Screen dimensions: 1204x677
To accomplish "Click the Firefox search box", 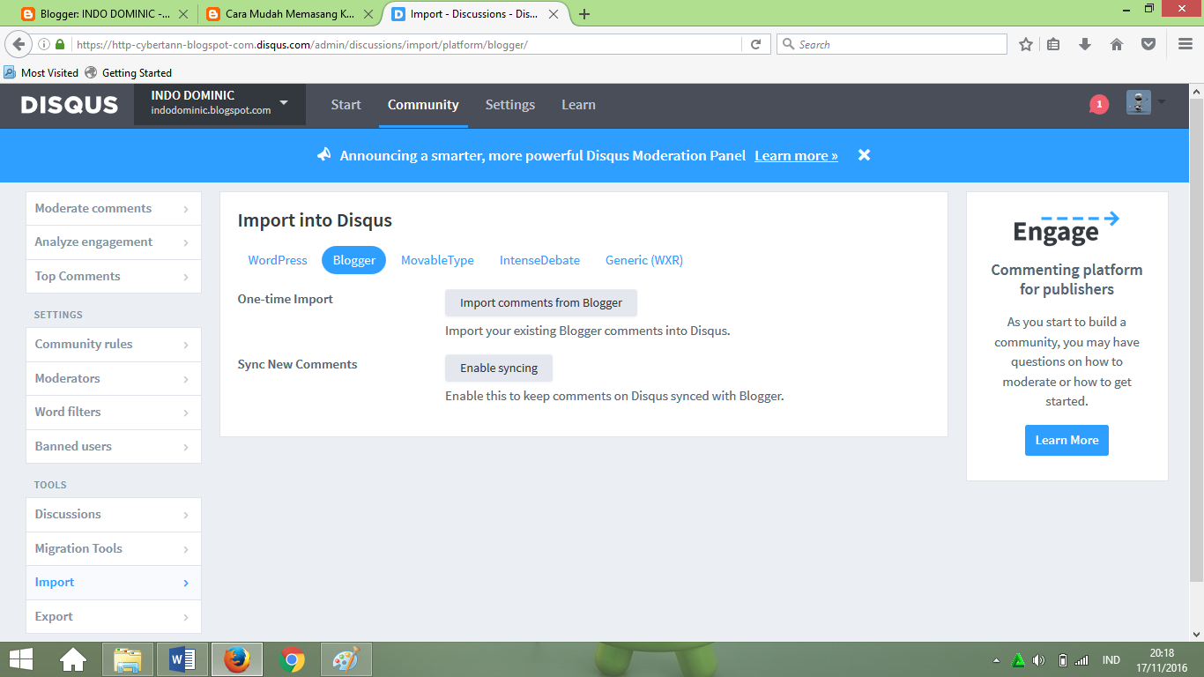I will coord(891,44).
